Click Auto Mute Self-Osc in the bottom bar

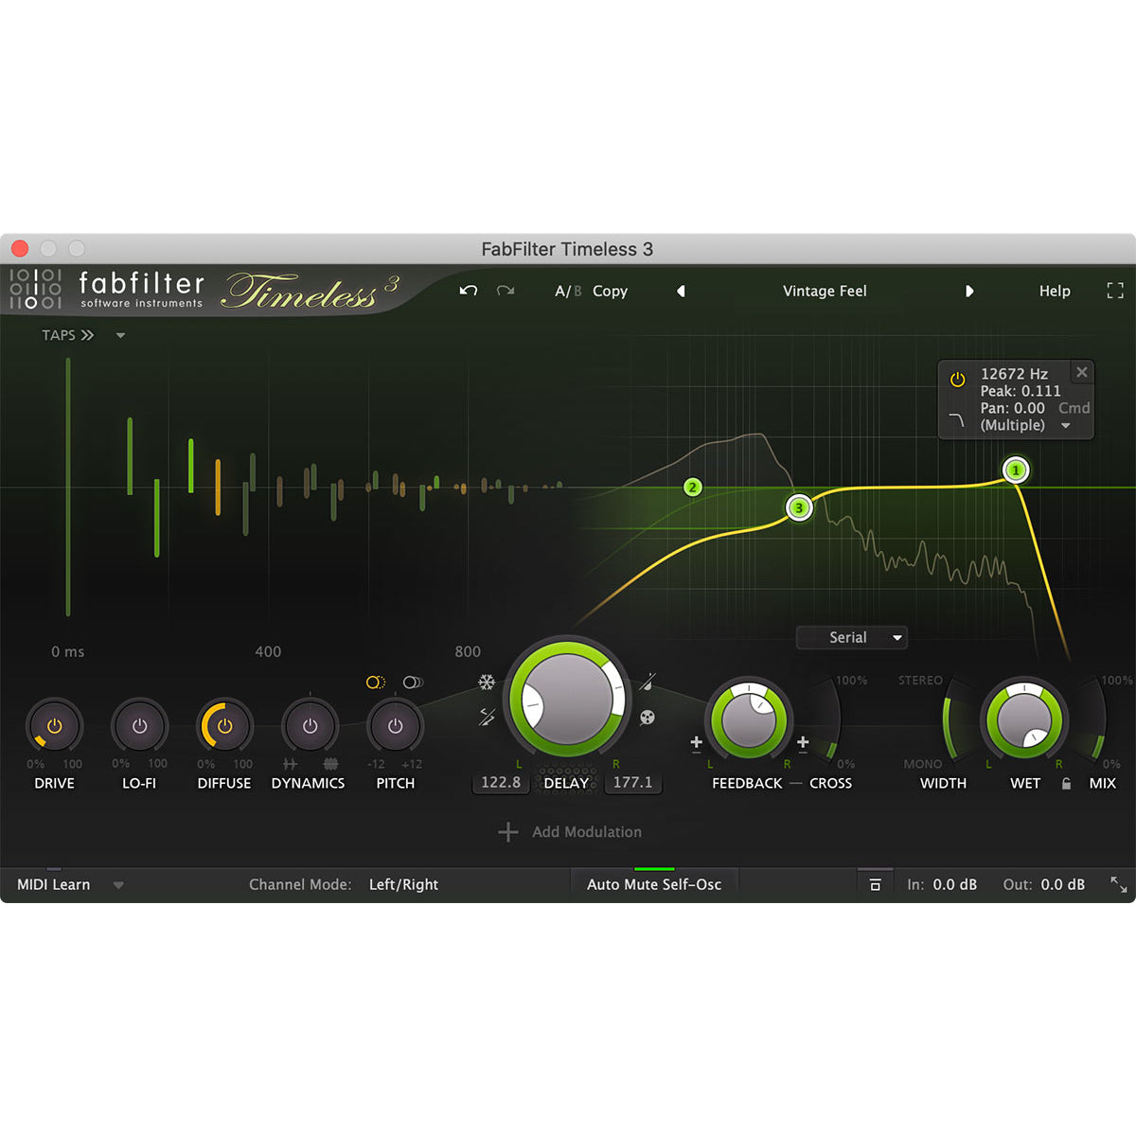coord(654,883)
